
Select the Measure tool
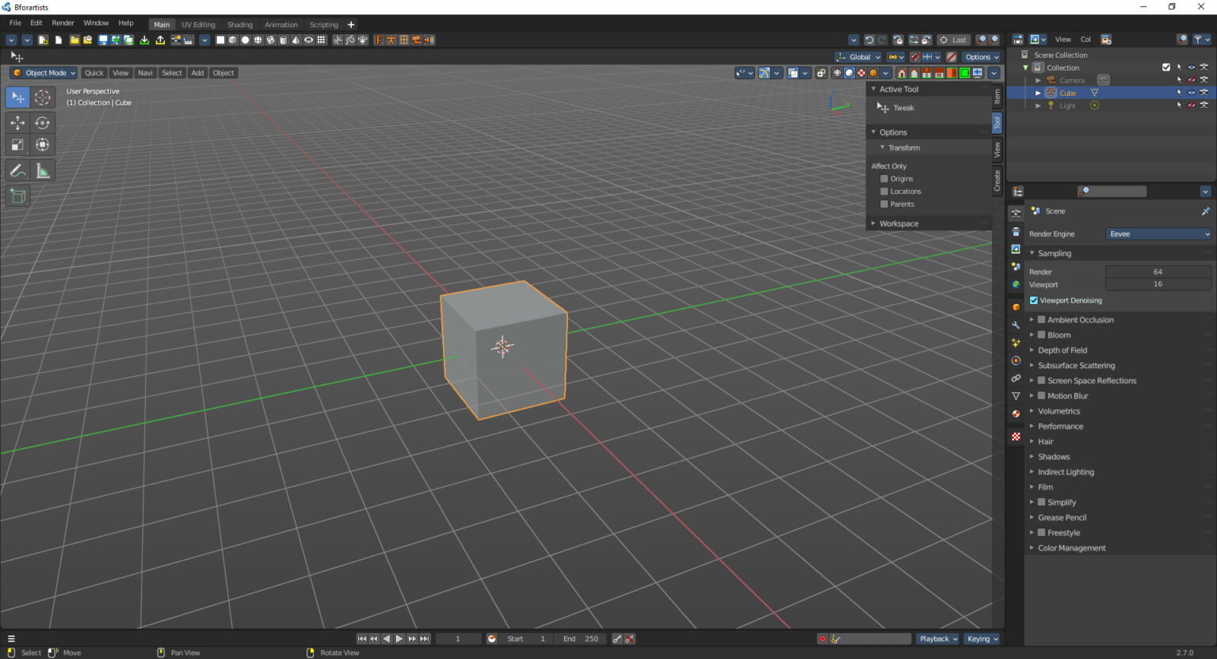click(x=42, y=170)
